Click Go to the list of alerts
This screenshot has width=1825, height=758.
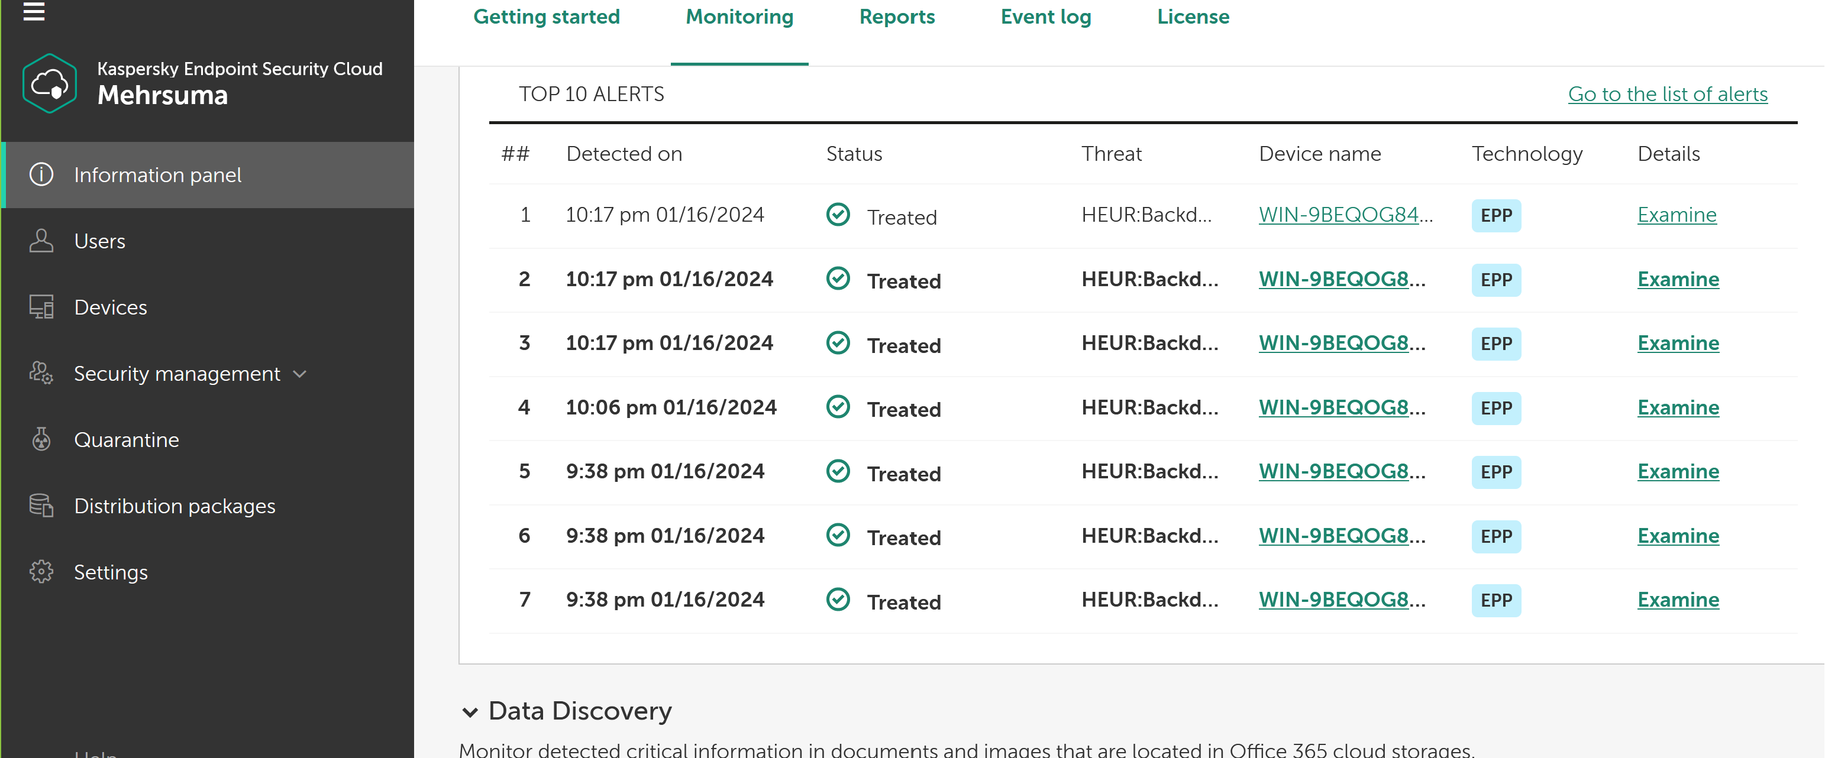pos(1667,94)
